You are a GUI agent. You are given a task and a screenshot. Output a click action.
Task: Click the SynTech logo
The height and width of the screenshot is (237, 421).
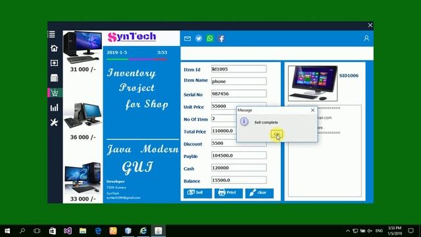point(132,37)
